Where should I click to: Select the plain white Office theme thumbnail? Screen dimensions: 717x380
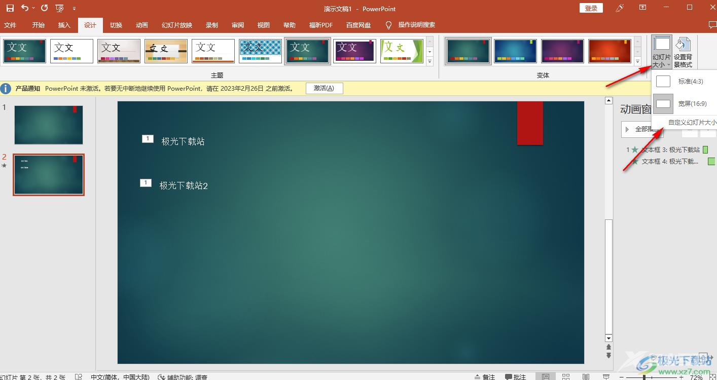[71, 51]
